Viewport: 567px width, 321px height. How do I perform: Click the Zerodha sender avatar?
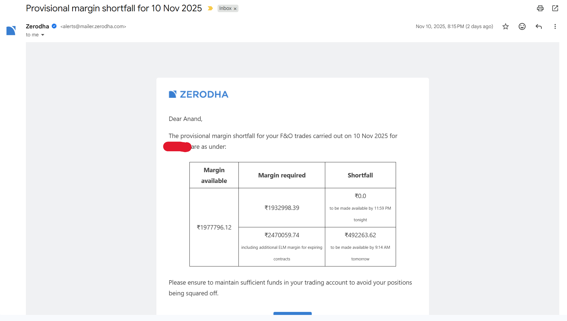11,30
